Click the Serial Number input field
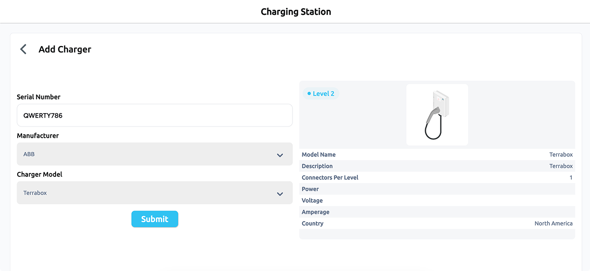This screenshot has width=590, height=271. pos(154,116)
